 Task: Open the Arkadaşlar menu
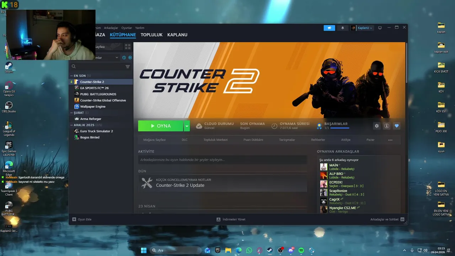pos(111,28)
